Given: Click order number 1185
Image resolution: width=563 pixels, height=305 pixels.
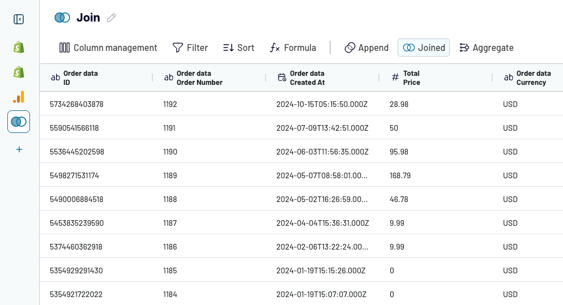Looking at the screenshot, I should [170, 270].
